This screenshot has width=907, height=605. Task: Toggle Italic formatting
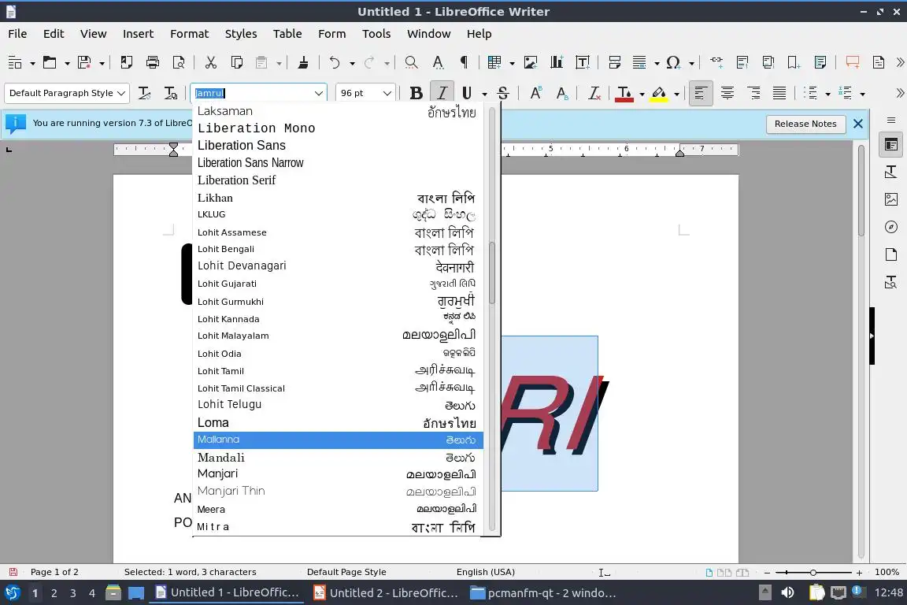[x=442, y=93]
